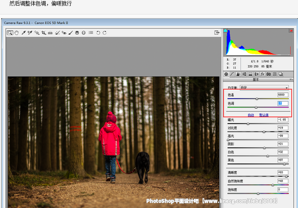Click the shadows field showing +21
298x208 pixels.
(283, 144)
